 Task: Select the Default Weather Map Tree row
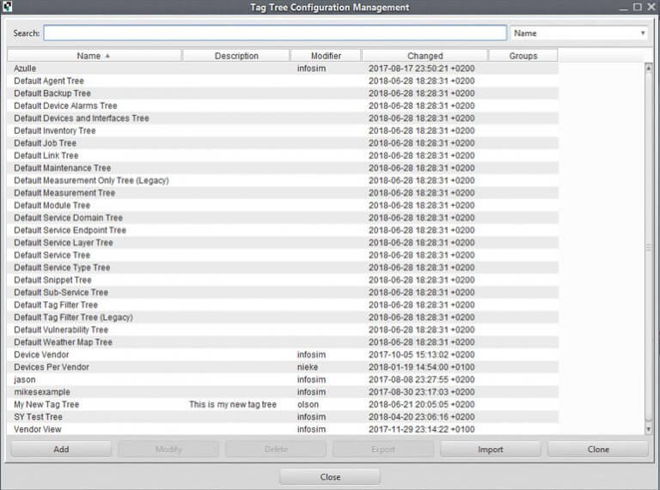[x=63, y=342]
